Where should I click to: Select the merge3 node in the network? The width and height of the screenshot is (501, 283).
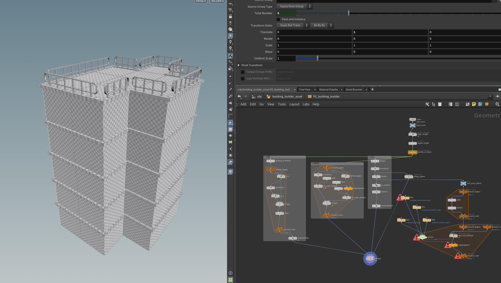[x=370, y=259]
